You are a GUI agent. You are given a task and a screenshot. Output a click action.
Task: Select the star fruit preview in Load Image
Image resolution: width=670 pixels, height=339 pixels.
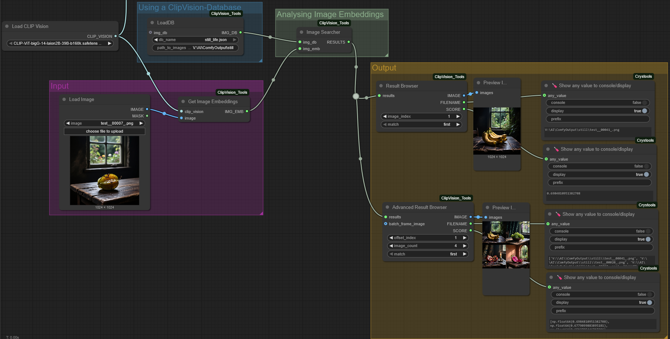[x=104, y=170]
